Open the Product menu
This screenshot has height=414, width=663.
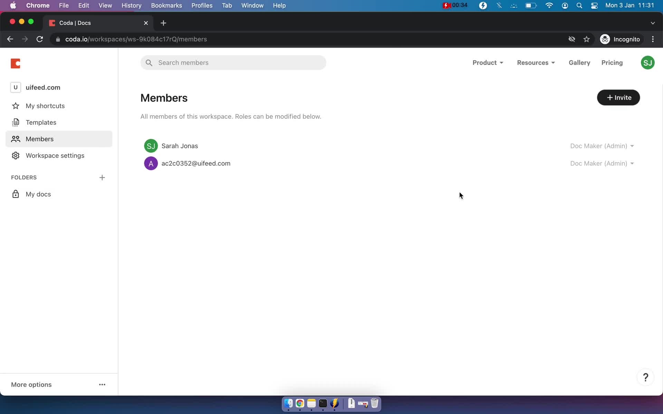point(487,62)
